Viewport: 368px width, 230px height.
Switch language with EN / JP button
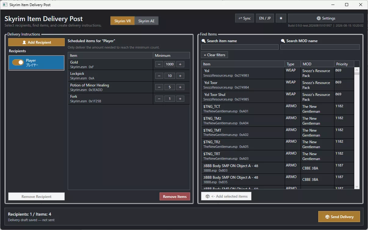[265, 18]
